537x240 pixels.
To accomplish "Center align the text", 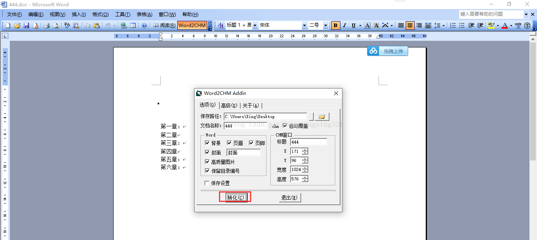I will (x=410, y=25).
